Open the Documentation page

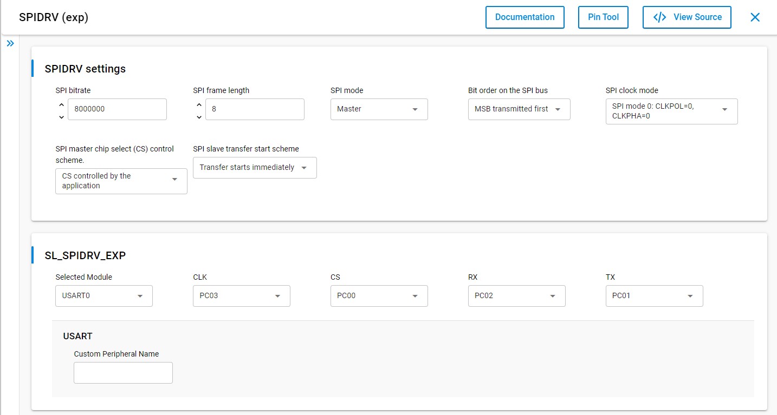click(x=525, y=17)
